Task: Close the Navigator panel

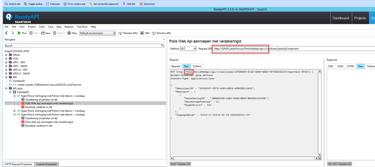Action: tap(164, 40)
